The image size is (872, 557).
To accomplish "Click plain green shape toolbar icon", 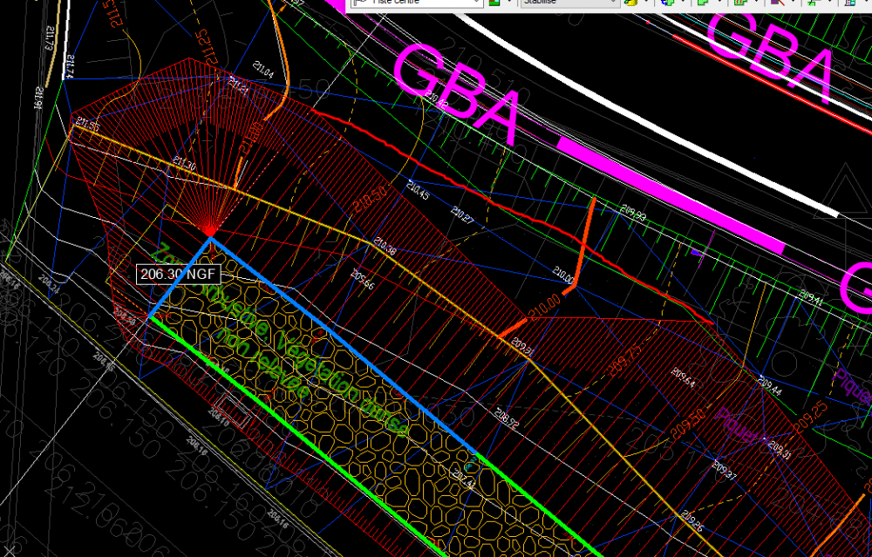I will 703,3.
